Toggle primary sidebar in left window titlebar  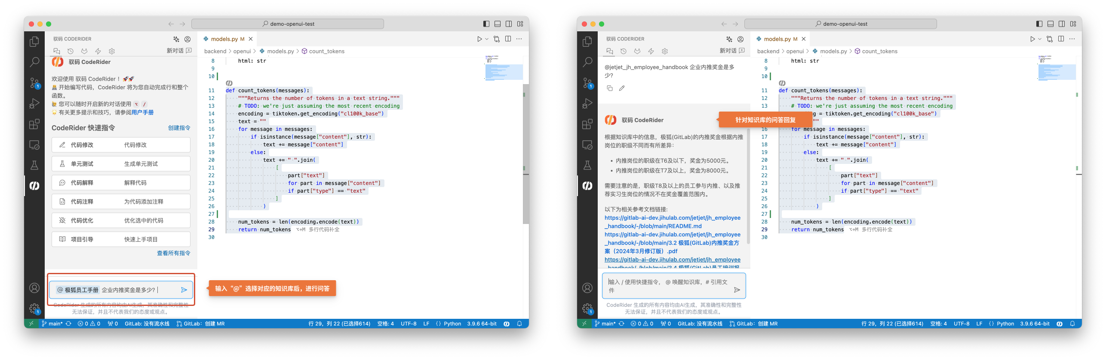486,24
